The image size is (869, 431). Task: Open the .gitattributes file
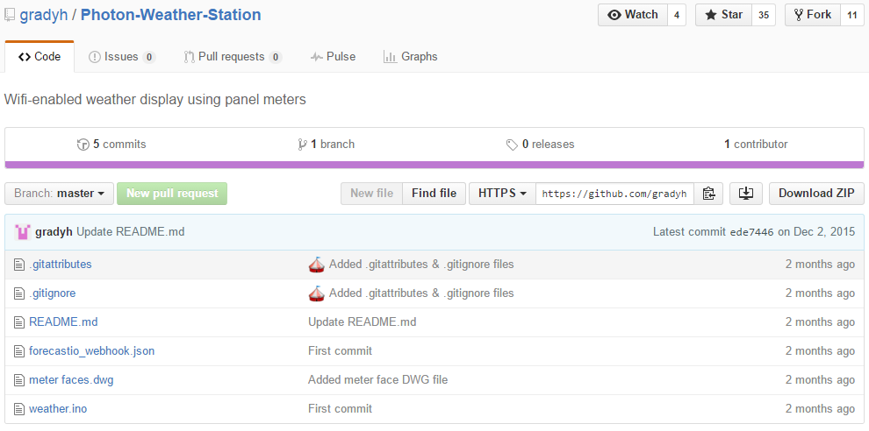pyautogui.click(x=61, y=265)
